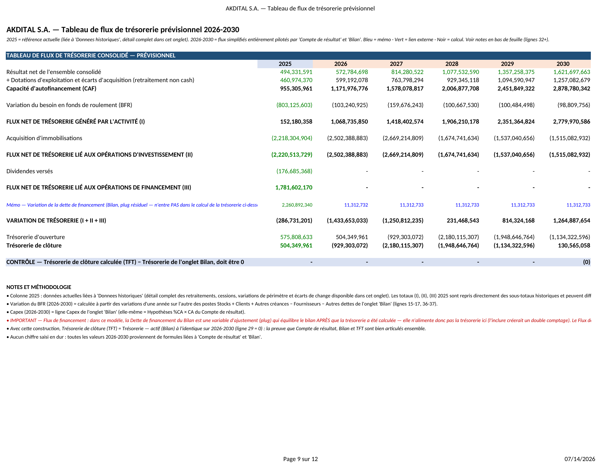Select Trésorerie de clôture 2030 value 130,565,058

tap(574, 245)
